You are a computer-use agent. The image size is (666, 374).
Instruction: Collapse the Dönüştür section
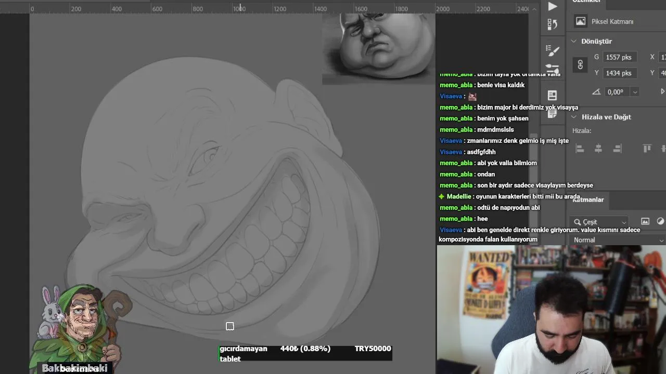(x=574, y=41)
